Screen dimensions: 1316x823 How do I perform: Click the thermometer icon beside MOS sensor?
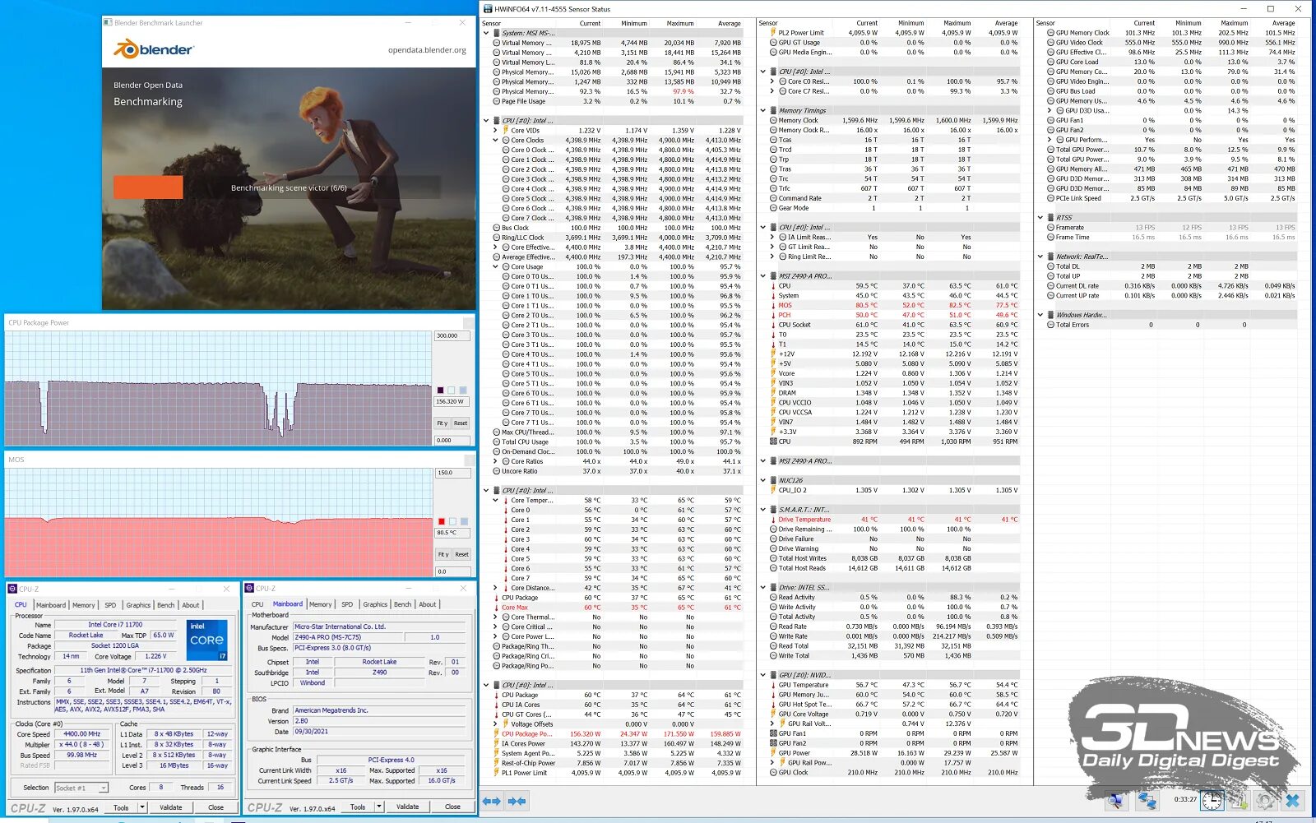pyautogui.click(x=773, y=305)
